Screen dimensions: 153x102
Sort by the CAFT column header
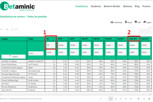[74, 39]
